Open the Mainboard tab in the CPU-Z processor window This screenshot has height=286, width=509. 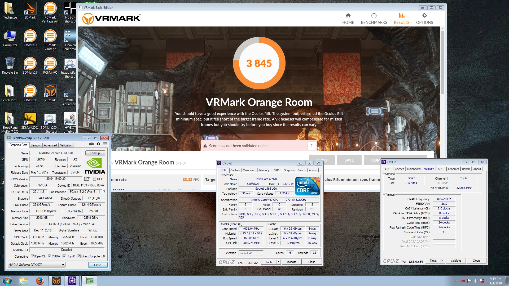pos(249,170)
